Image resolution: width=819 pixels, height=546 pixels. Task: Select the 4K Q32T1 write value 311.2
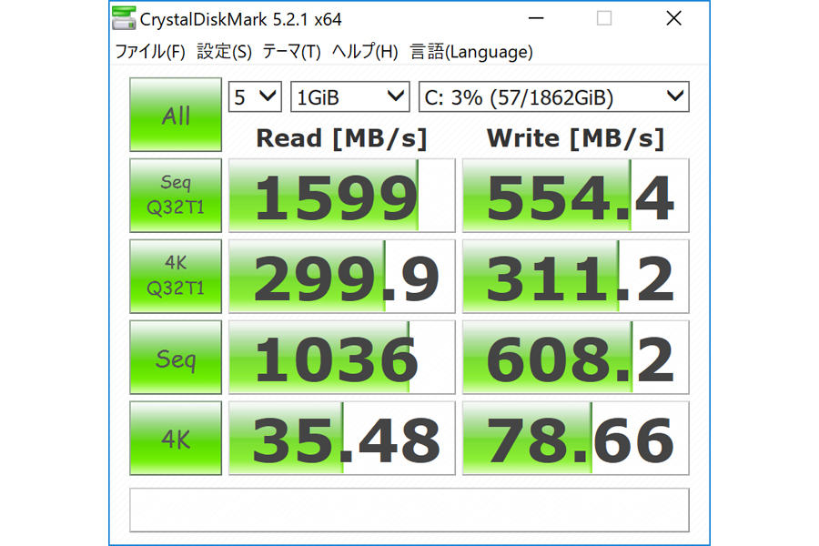point(576,277)
